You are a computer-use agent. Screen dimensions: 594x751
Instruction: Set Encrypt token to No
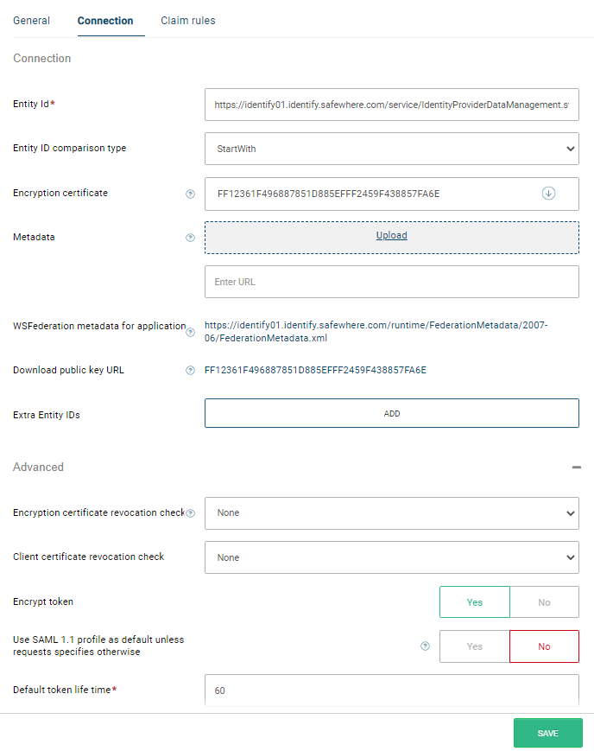pyautogui.click(x=544, y=601)
